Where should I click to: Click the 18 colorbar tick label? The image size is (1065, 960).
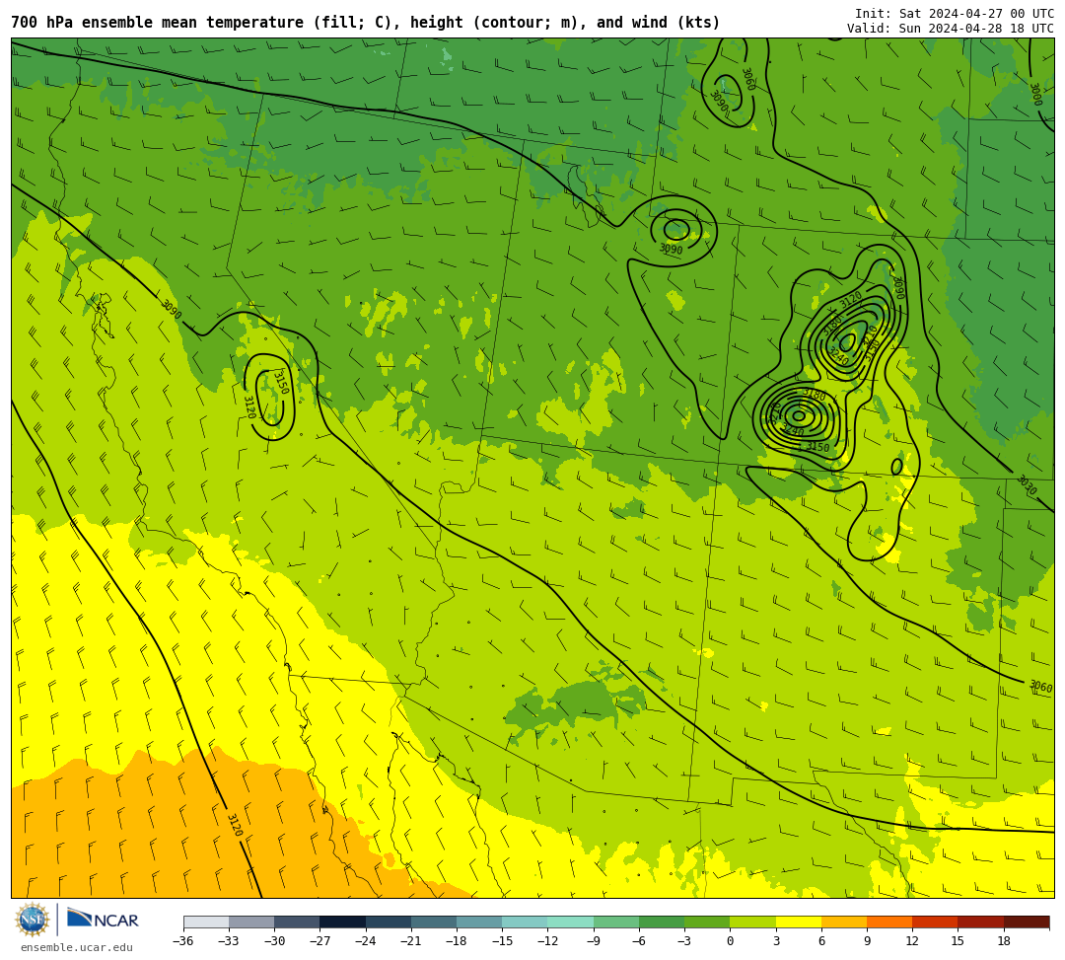[1003, 941]
